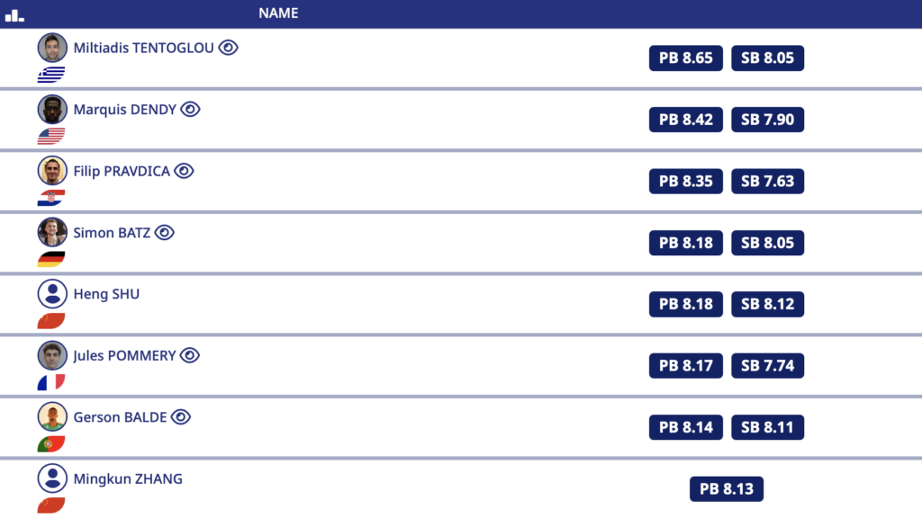Click the PB 8.13 badge for Zhang
922x518 pixels.
pos(727,489)
